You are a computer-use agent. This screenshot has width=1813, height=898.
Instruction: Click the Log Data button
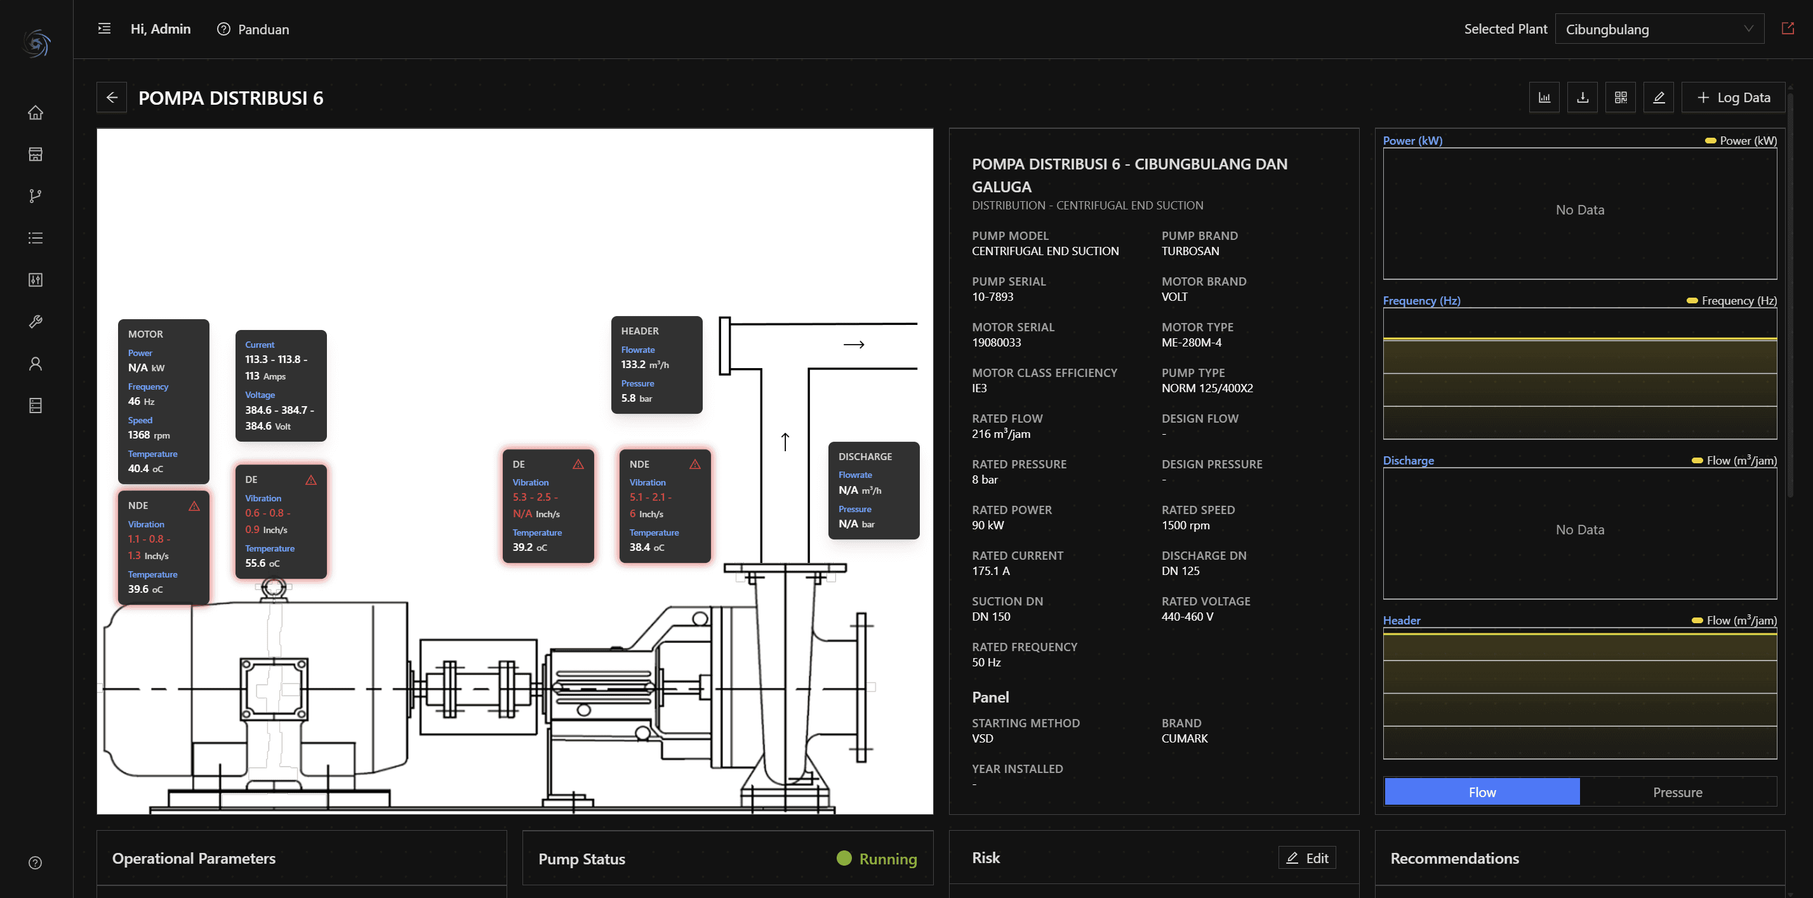click(1733, 98)
